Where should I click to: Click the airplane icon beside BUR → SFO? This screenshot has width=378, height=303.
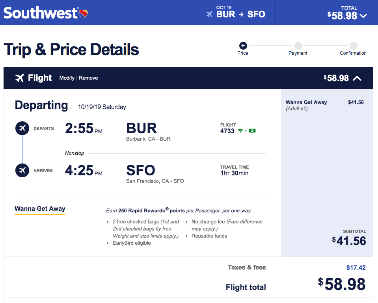209,14
